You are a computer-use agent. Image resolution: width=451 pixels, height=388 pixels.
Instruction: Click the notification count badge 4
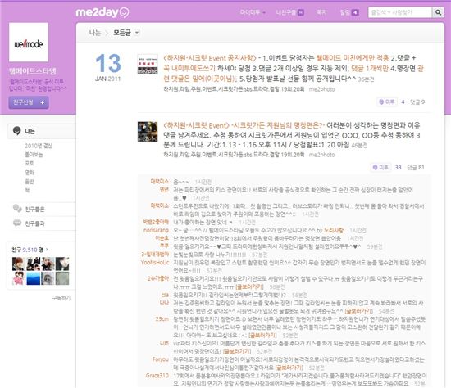(355, 12)
